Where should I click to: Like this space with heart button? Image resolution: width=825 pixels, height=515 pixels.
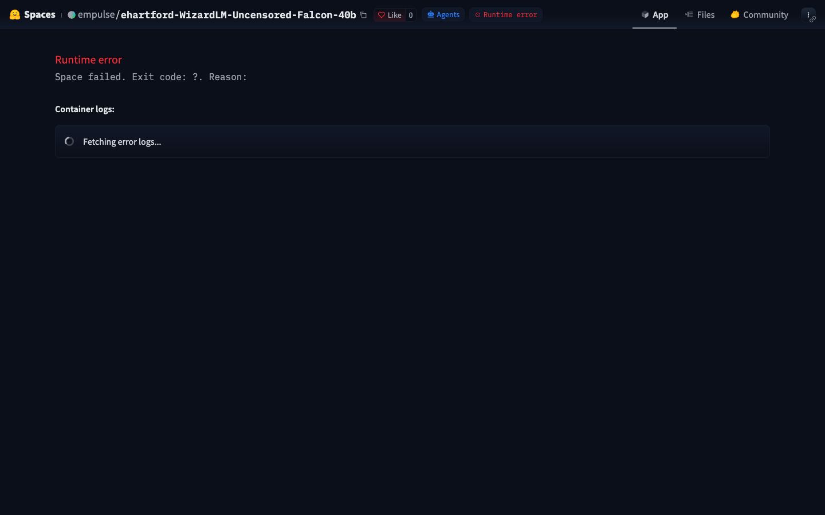[x=390, y=15]
